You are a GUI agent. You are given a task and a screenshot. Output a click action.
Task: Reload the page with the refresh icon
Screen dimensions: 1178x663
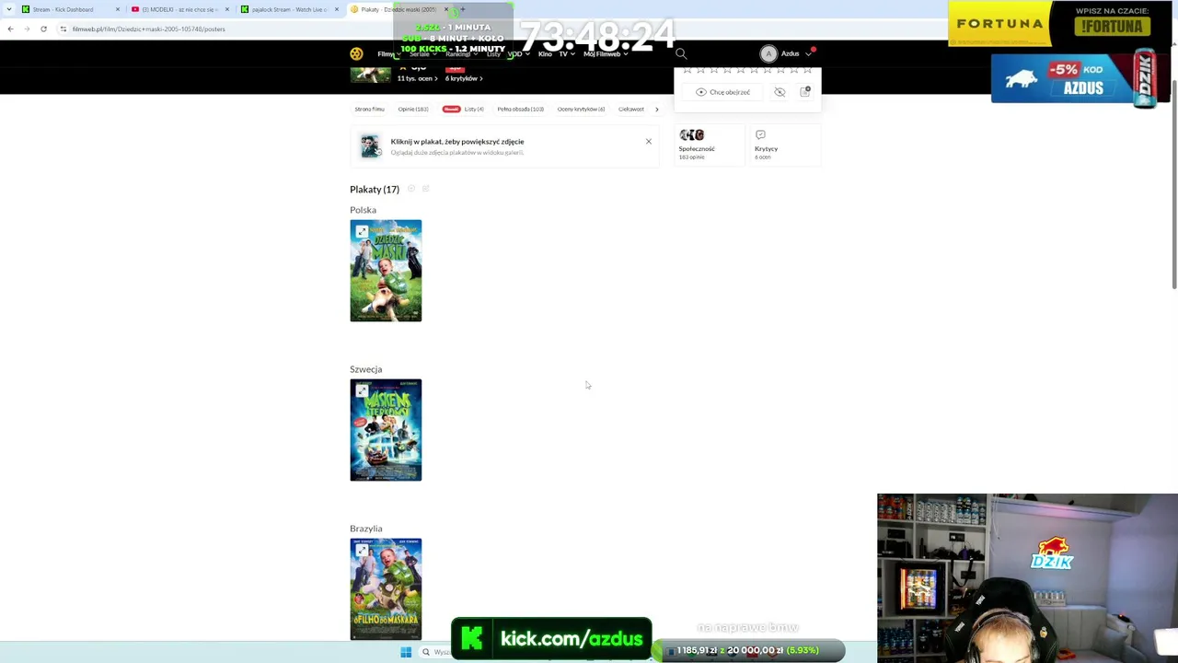pos(43,29)
